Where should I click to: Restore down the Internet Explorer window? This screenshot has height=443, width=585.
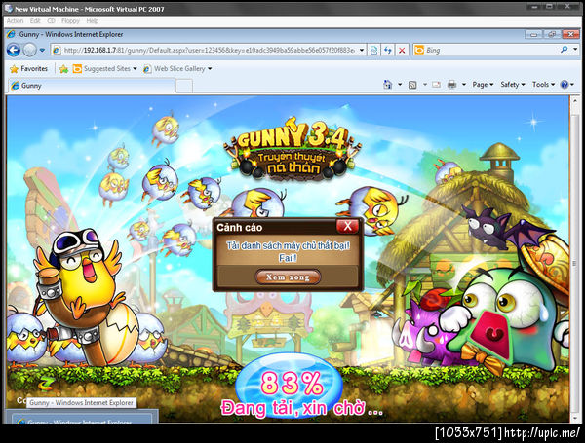tap(552, 35)
